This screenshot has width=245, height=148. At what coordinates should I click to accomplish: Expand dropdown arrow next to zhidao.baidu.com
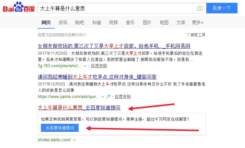tap(74, 140)
